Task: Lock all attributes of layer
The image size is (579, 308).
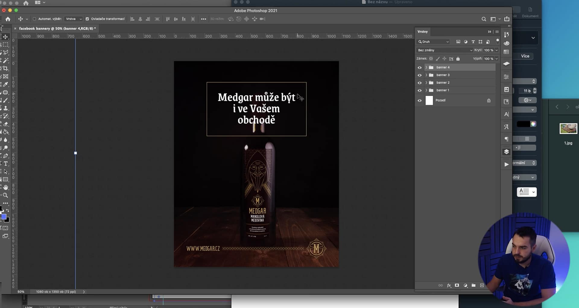Action: tap(458, 59)
